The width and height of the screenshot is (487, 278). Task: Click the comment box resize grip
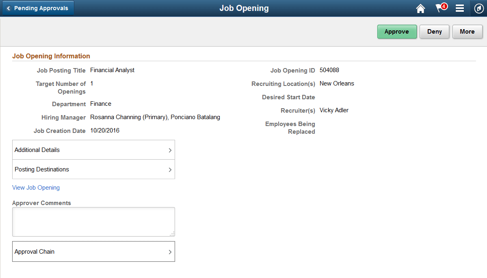point(173,233)
